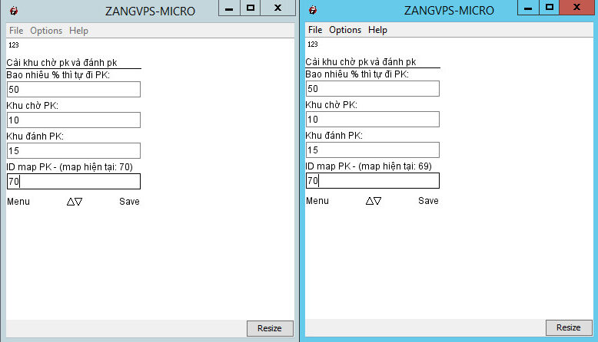Image resolution: width=598 pixels, height=342 pixels.
Task: Focus the 'Bao nhiêu %' field in left window
Action: (74, 89)
